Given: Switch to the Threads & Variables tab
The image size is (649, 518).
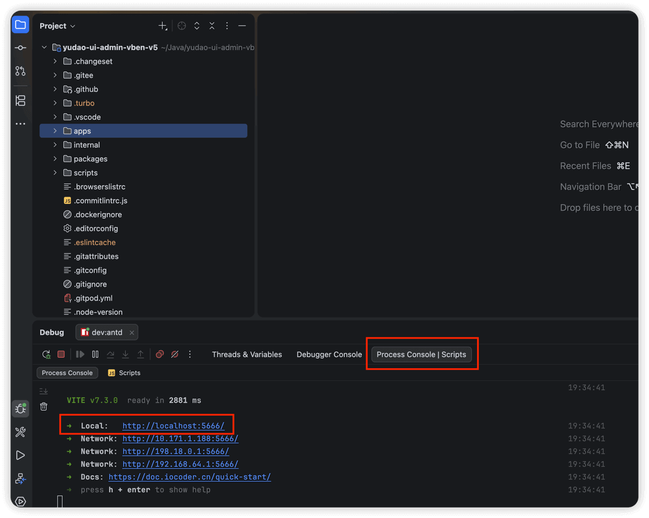Looking at the screenshot, I should click(247, 354).
